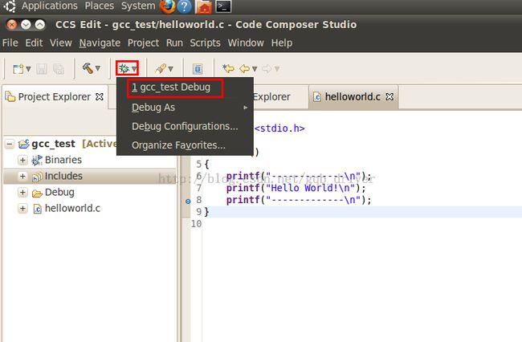The width and height of the screenshot is (522, 342).
Task: Click the Save All toolbar icon
Action: click(59, 69)
